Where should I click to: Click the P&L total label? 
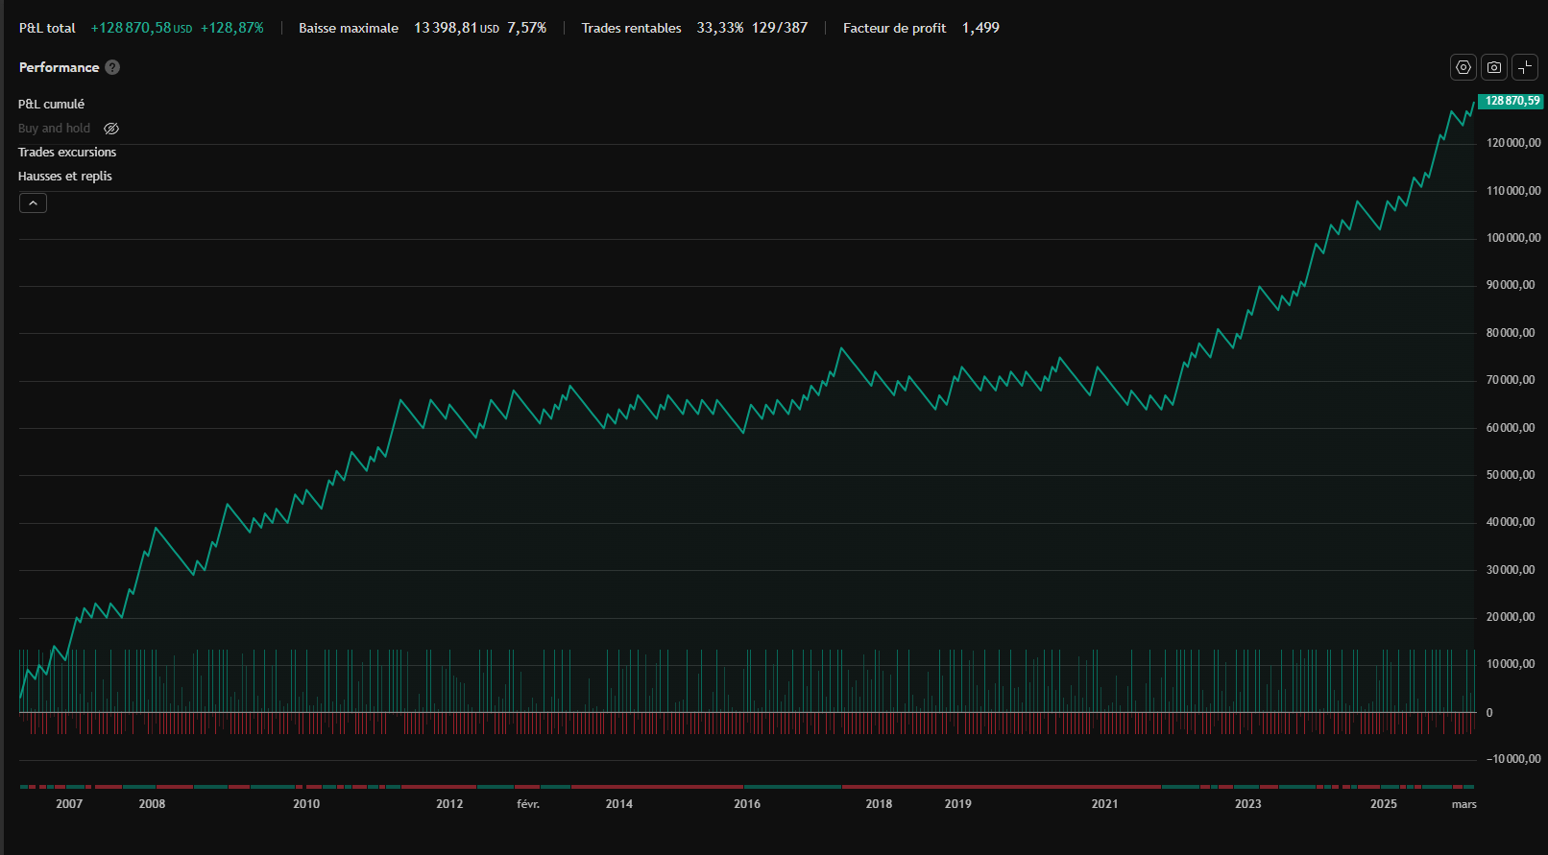pos(47,28)
